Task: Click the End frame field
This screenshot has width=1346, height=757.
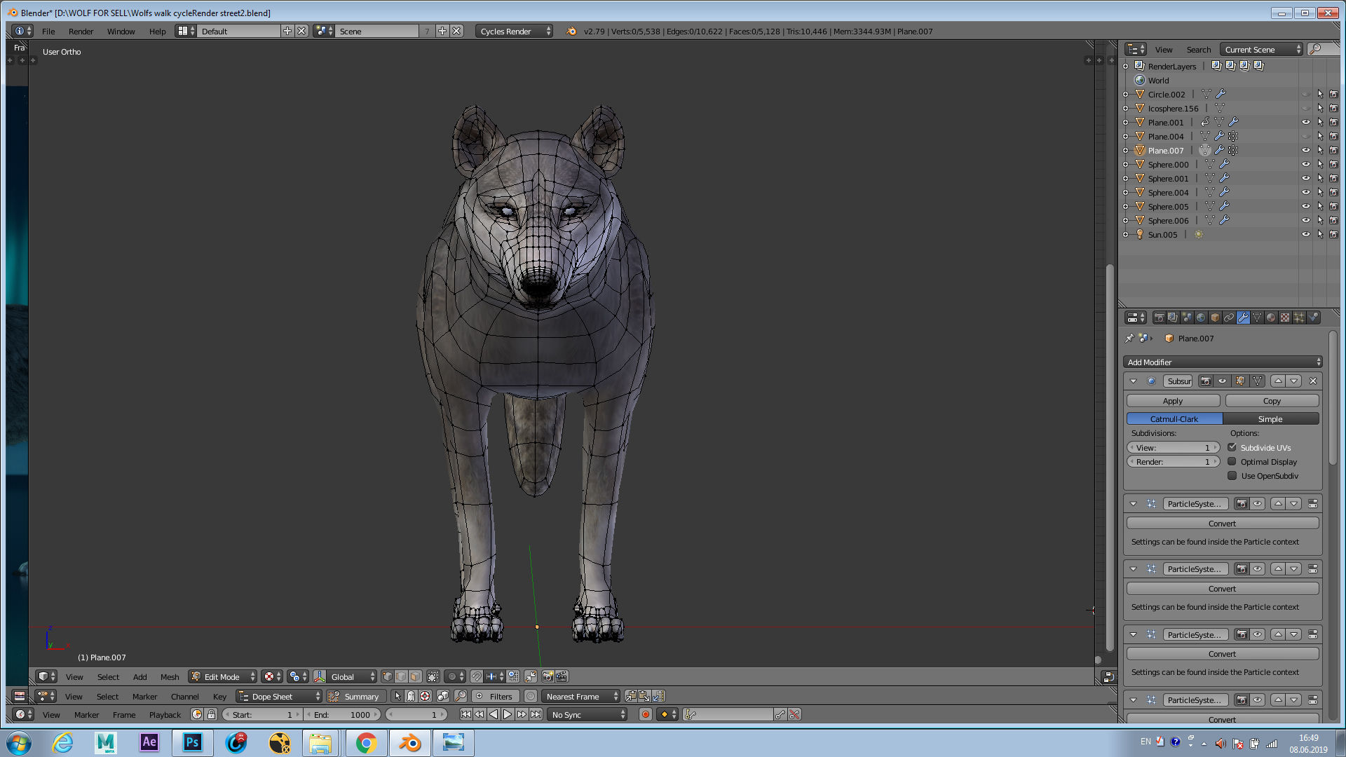Action: point(343,714)
